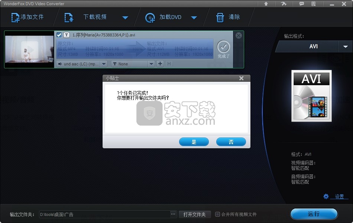
Task: Expand the 加载DVD dropdown arrow
Action: [194, 17]
